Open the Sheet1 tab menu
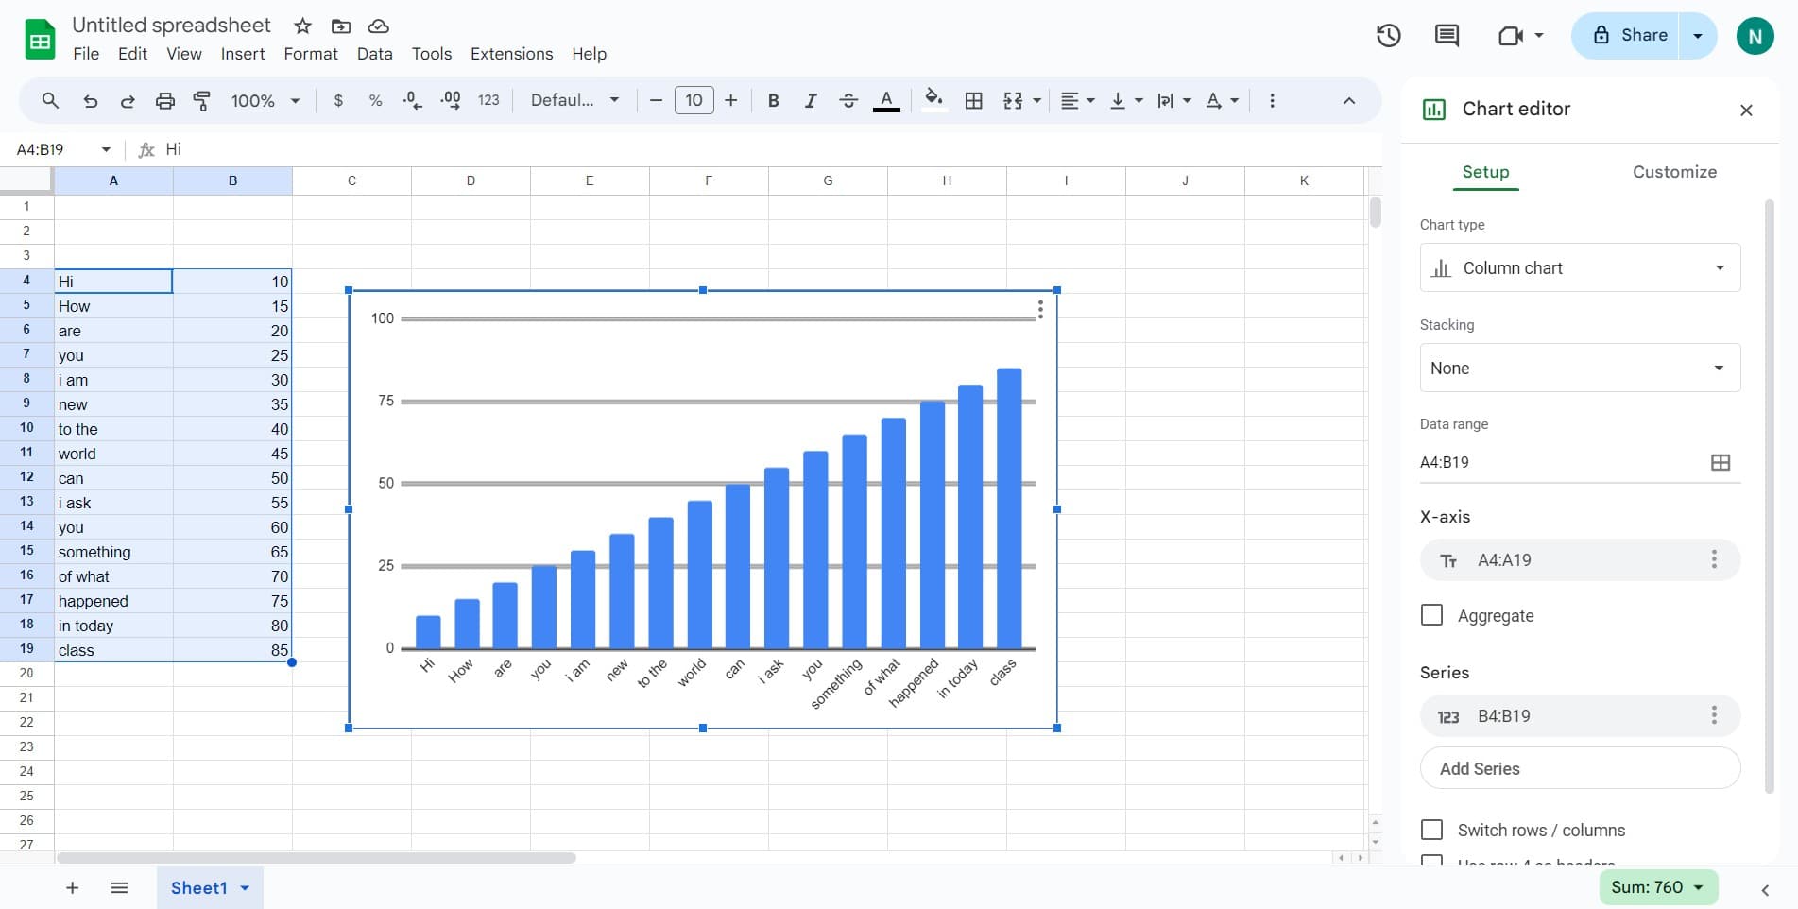 244,887
